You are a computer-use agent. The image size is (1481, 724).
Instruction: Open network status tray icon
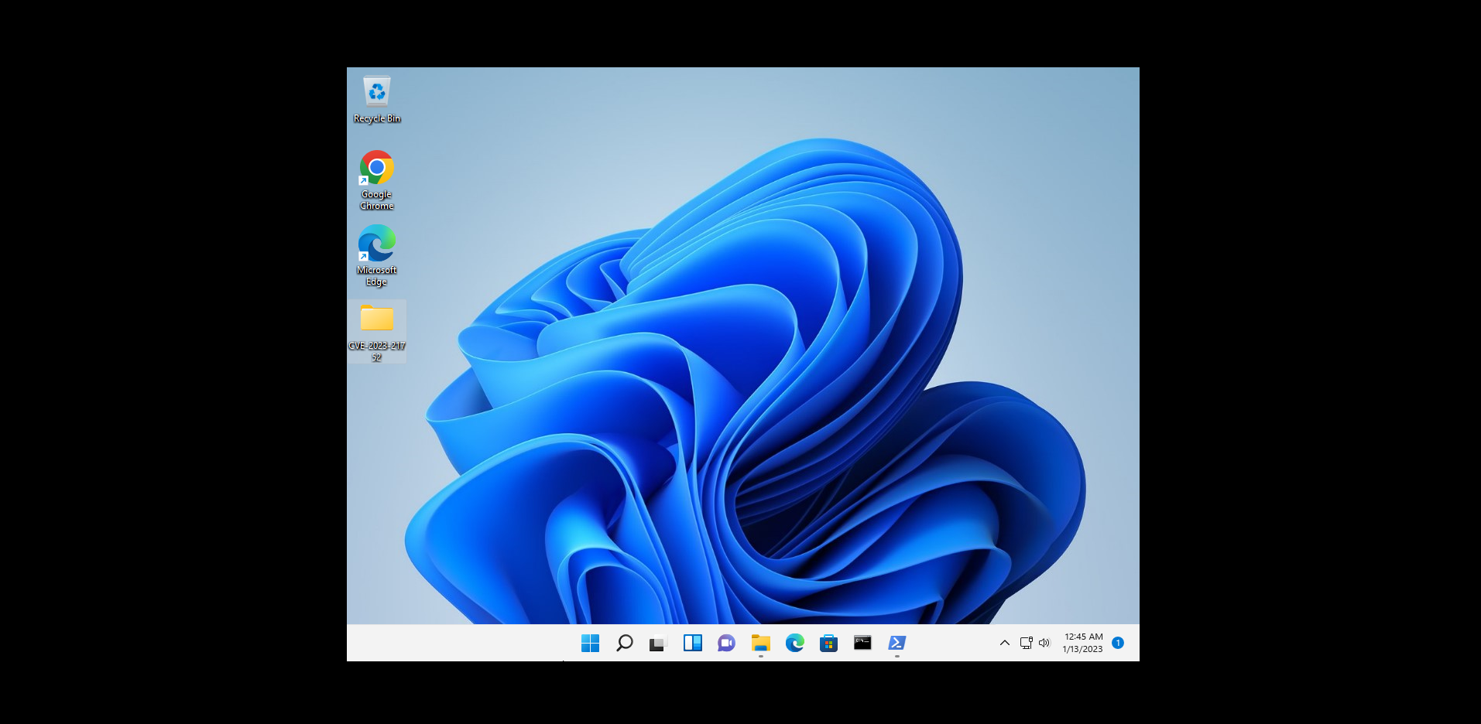[1026, 643]
